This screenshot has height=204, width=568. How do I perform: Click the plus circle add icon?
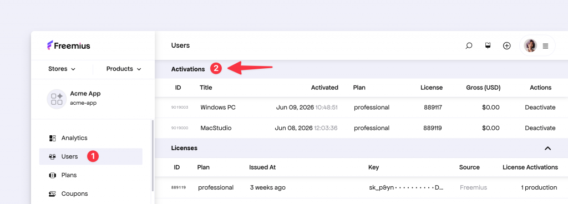507,45
